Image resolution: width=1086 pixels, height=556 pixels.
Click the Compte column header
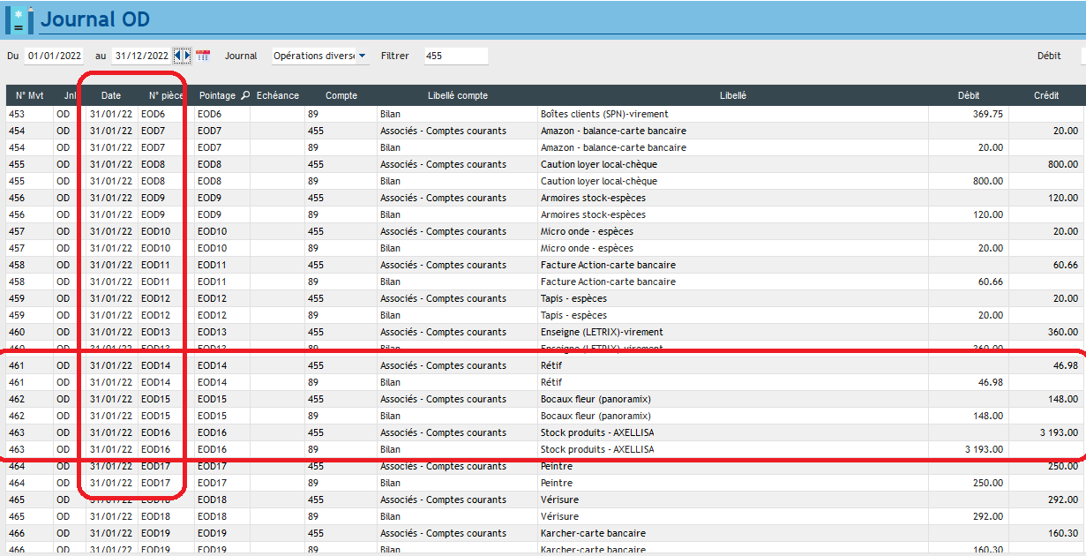pos(341,95)
